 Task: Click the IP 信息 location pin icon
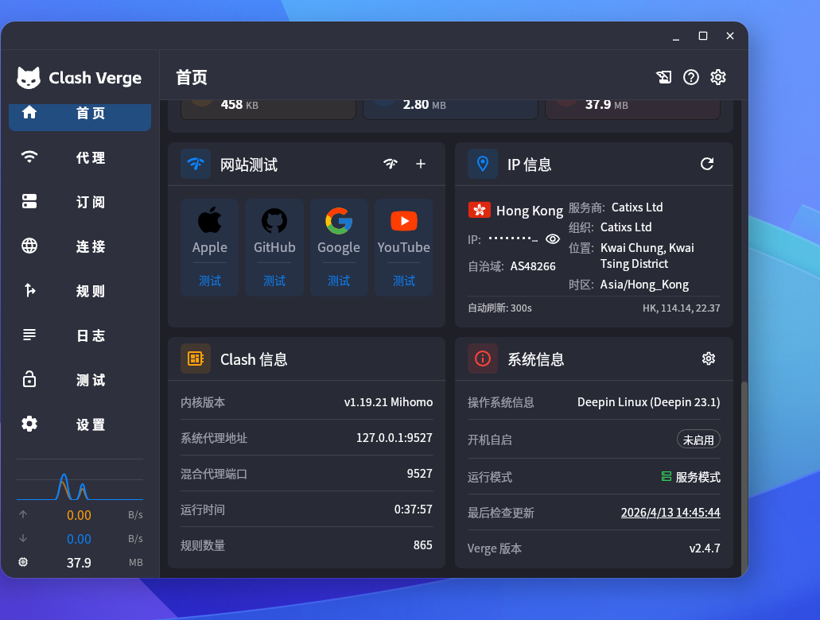[483, 165]
